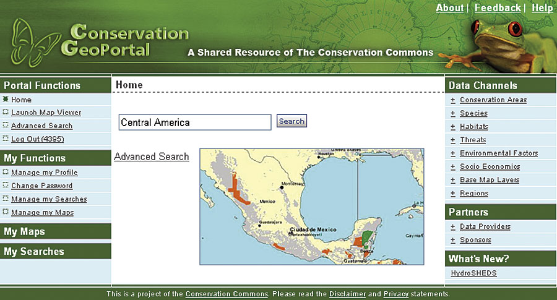This screenshot has width=557, height=300.
Task: Open the HydroSHEDS news item
Action: 474,273
